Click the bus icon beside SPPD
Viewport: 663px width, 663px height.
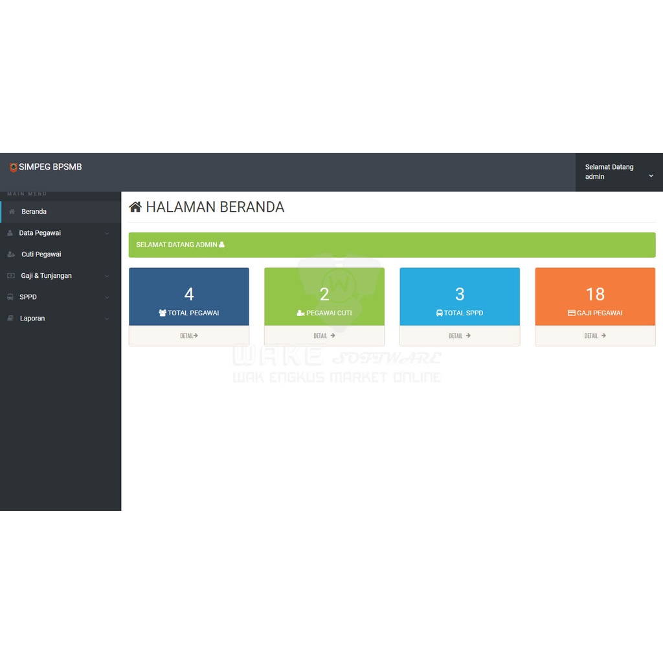point(10,297)
